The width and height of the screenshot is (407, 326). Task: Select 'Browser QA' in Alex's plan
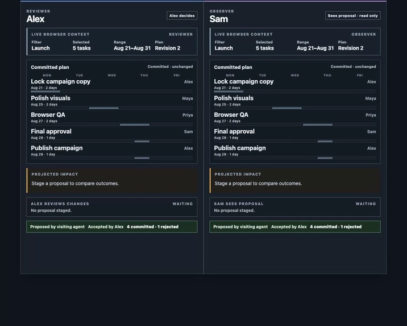[x=48, y=115]
